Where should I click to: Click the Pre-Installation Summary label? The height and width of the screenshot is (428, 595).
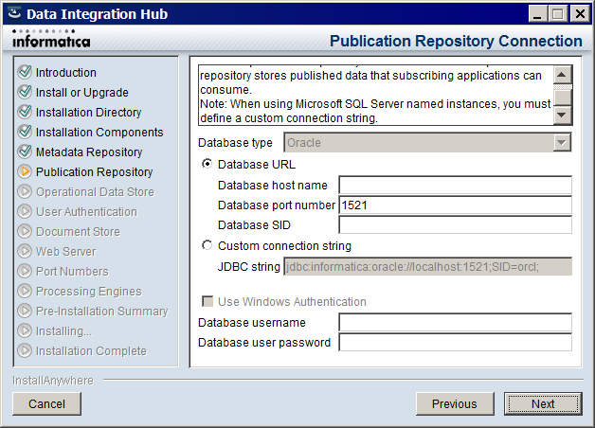pos(102,312)
